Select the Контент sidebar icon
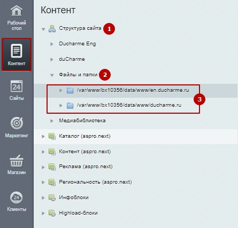Screen dimensions: 238x228 (x=17, y=51)
